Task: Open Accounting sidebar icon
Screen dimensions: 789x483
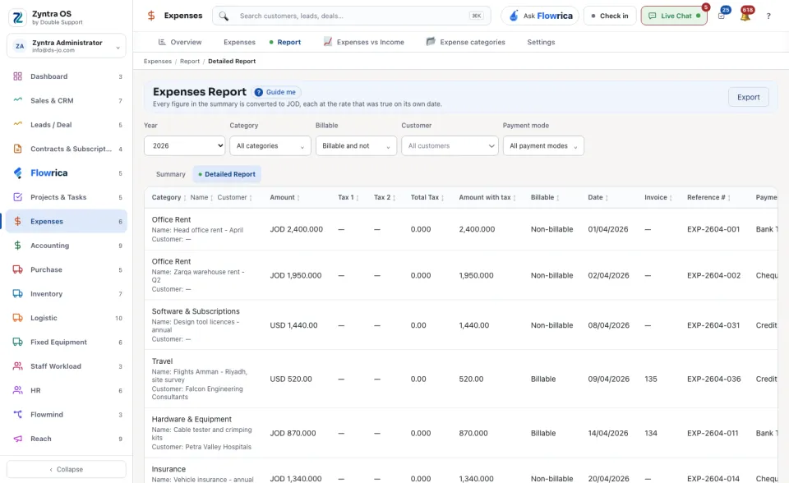Action: pos(17,246)
